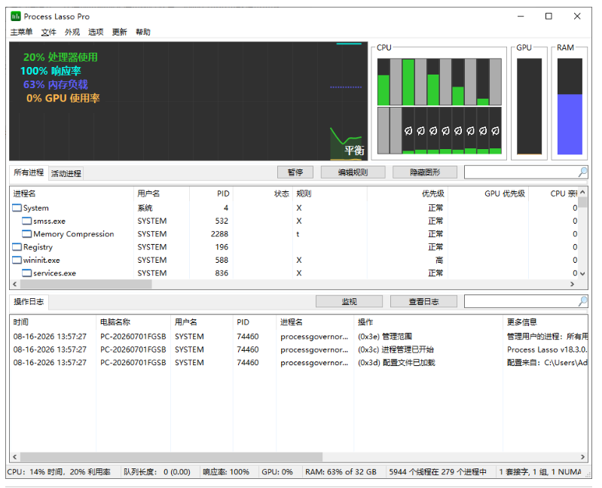Viewport: 602px width, 488px height.
Task: Click the 平衡 power plan label
Action: point(354,151)
